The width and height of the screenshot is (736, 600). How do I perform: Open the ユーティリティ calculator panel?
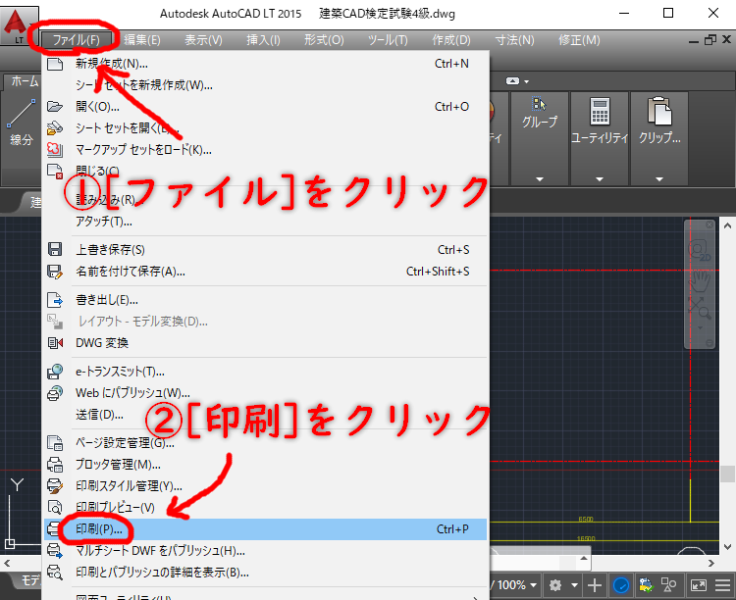(600, 120)
